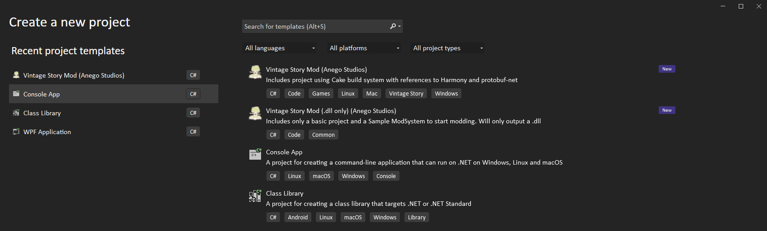Screen dimensions: 767x231
Task: Open the All platforms dropdown
Action: [x=364, y=48]
